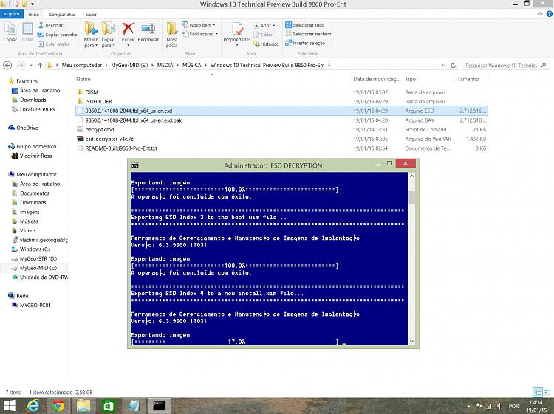Viewport: 554px width, 414px height.
Task: Collapse the ribbon with the chevron
Action: pos(540,14)
